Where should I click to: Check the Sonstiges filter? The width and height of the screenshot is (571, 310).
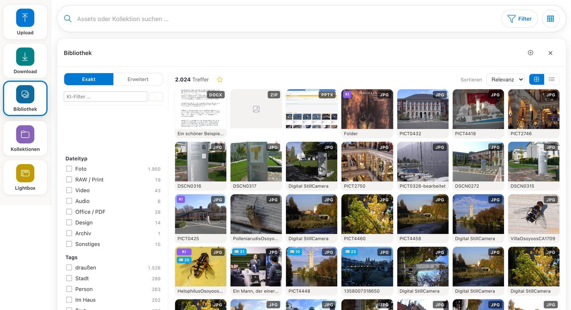point(69,244)
